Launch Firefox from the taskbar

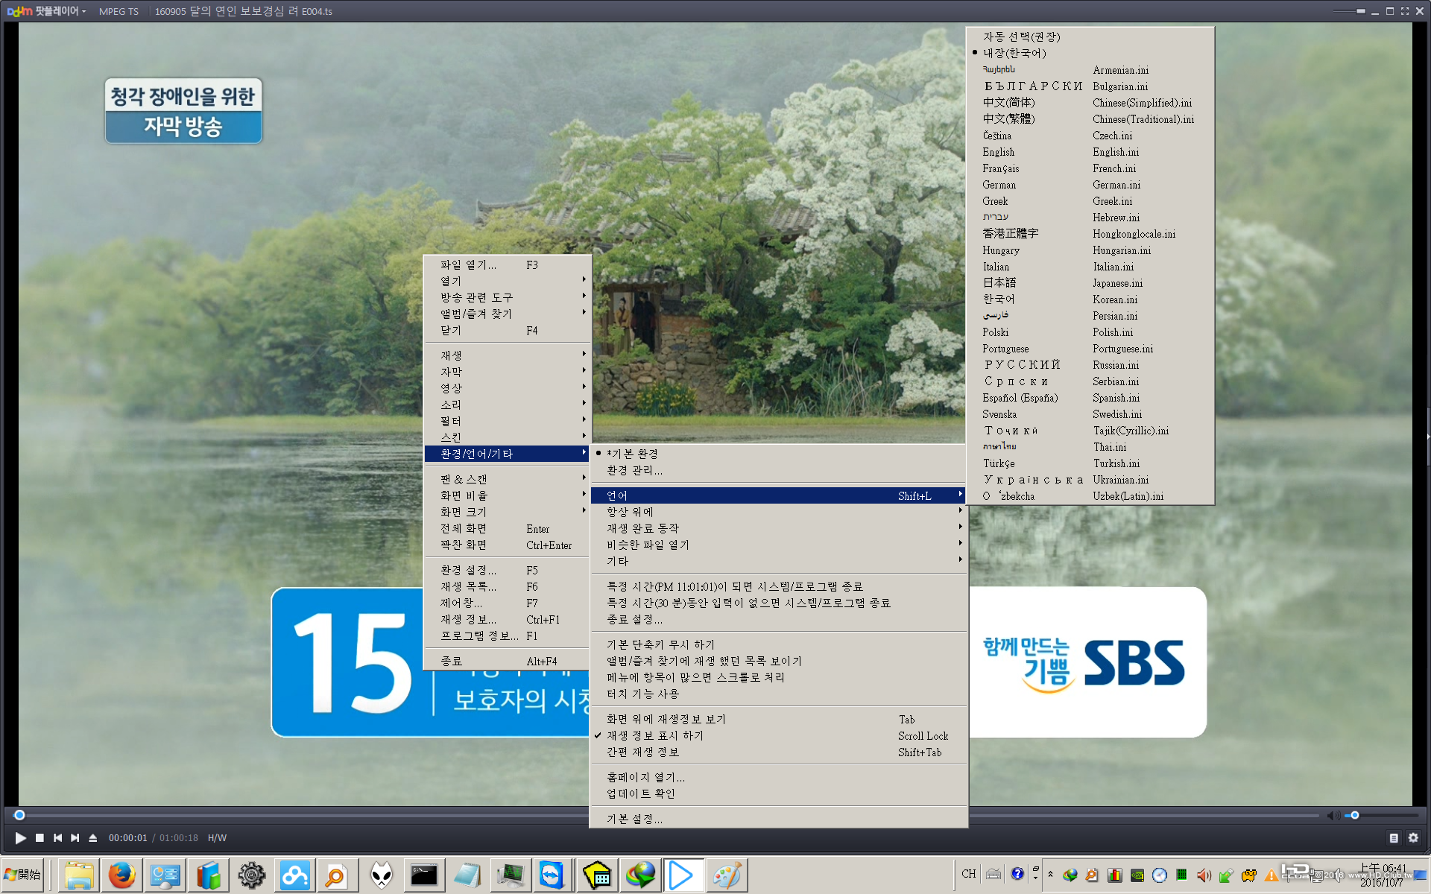pyautogui.click(x=121, y=875)
